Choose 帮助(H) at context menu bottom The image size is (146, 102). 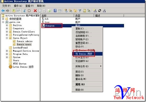click(x=87, y=90)
